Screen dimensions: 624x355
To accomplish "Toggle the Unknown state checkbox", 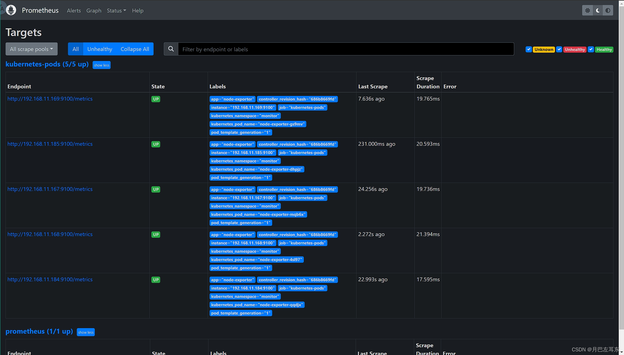I will tap(529, 49).
